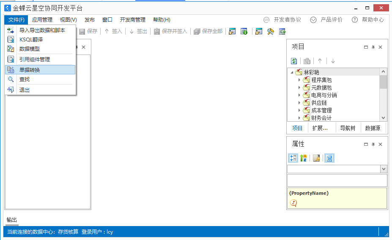The height and width of the screenshot is (240, 392).
Task: Open the 开发商管理 menu
Action: click(132, 20)
